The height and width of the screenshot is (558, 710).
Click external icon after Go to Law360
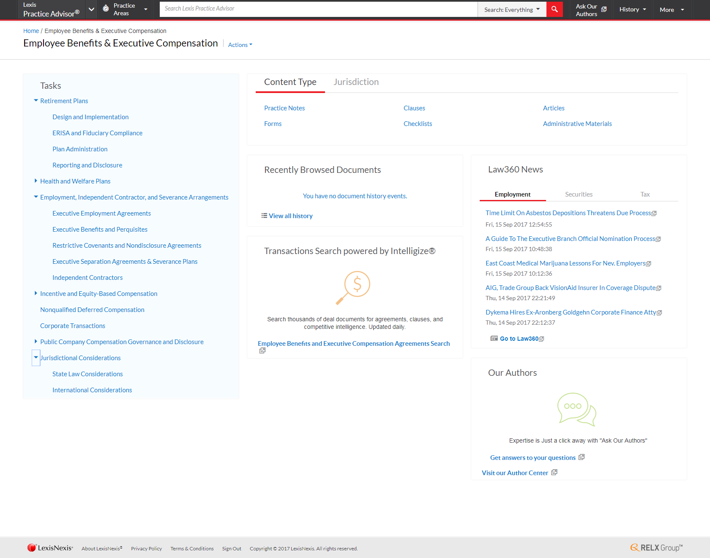pyautogui.click(x=542, y=339)
